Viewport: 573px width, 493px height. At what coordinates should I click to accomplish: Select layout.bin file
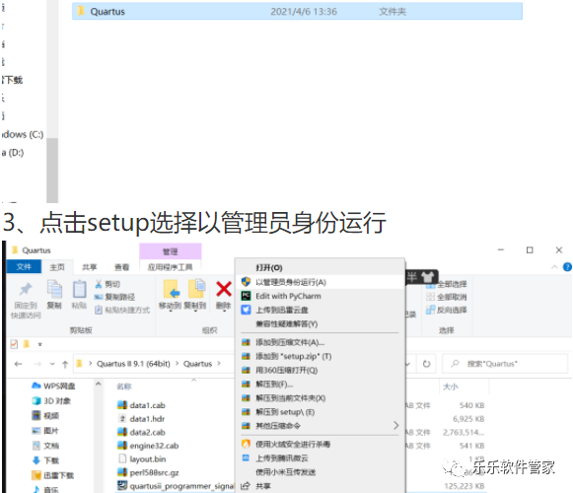tap(142, 459)
